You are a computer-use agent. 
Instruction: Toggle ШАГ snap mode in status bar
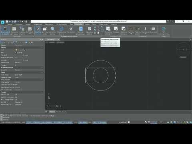tap(24, 122)
